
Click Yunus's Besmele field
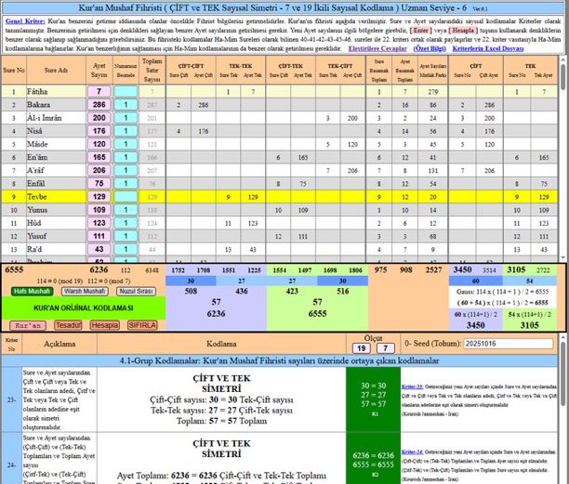point(126,210)
